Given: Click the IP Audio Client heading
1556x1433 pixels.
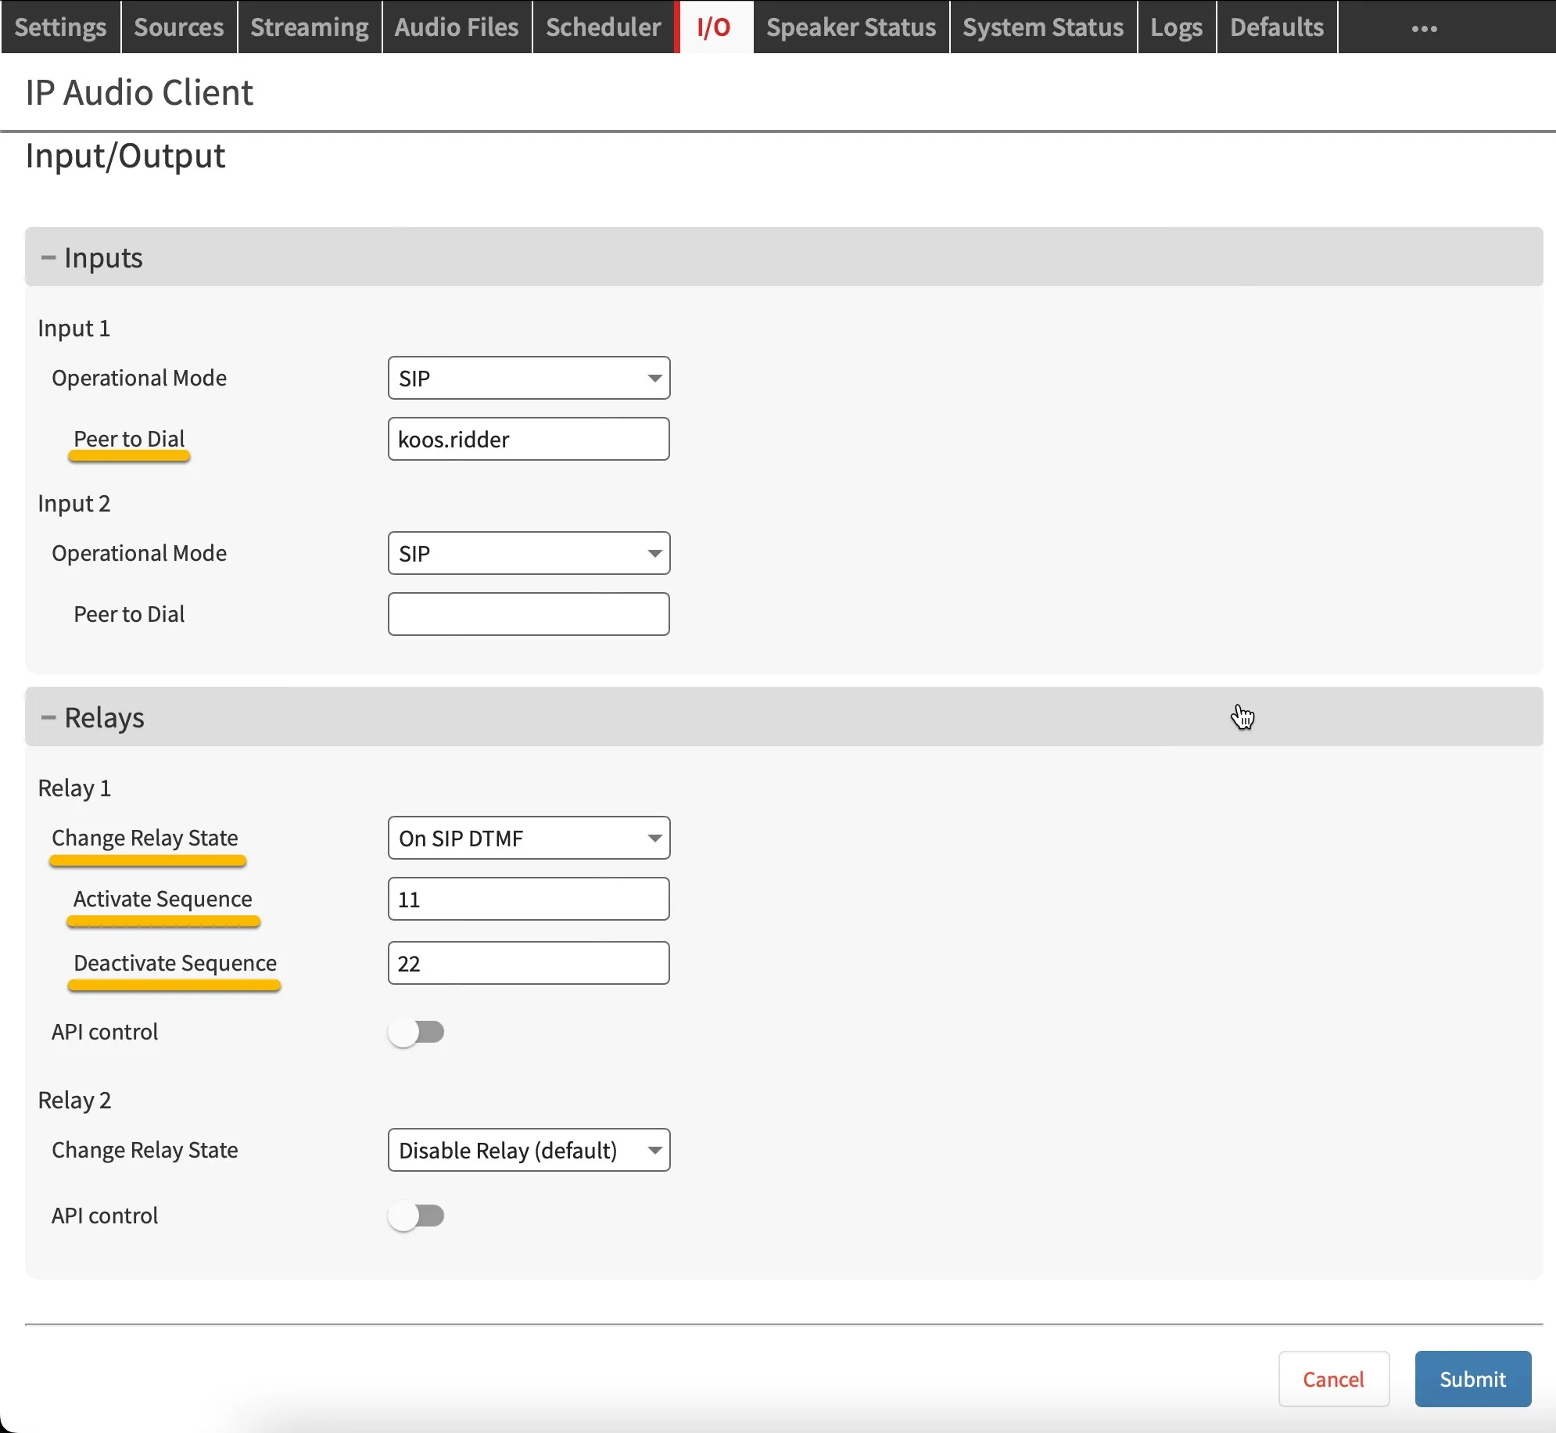Looking at the screenshot, I should pyautogui.click(x=139, y=92).
